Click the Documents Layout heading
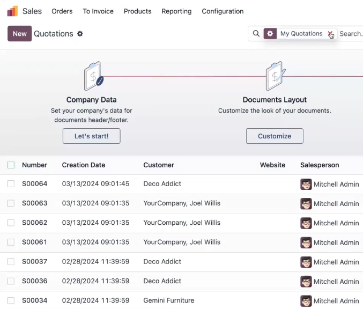This screenshot has height=309, width=363. (275, 100)
